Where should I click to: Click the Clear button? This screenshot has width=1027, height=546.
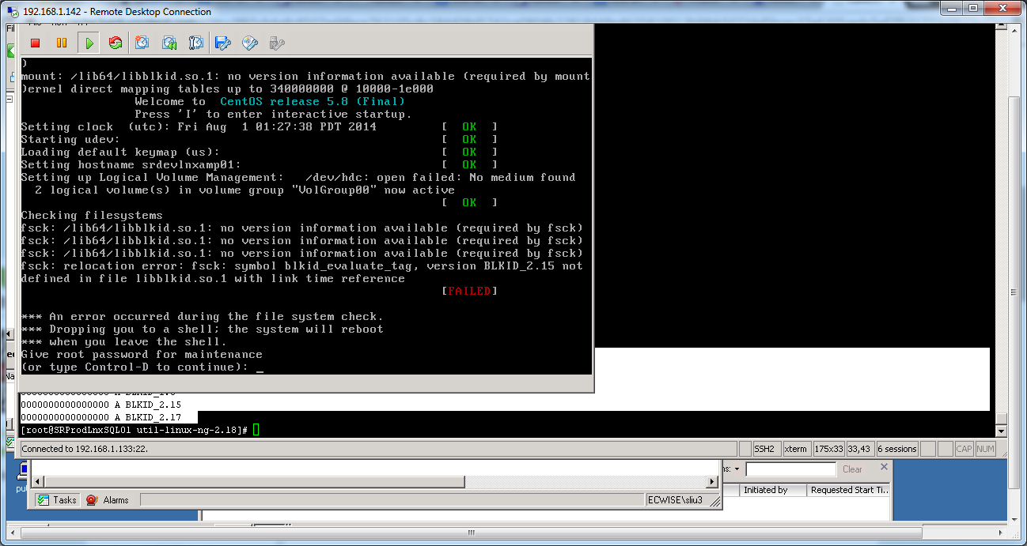pos(852,469)
